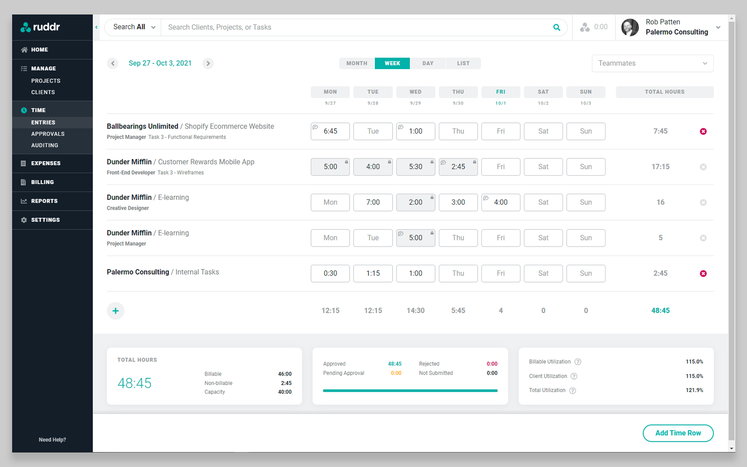Switch to the Month view tab

[356, 63]
